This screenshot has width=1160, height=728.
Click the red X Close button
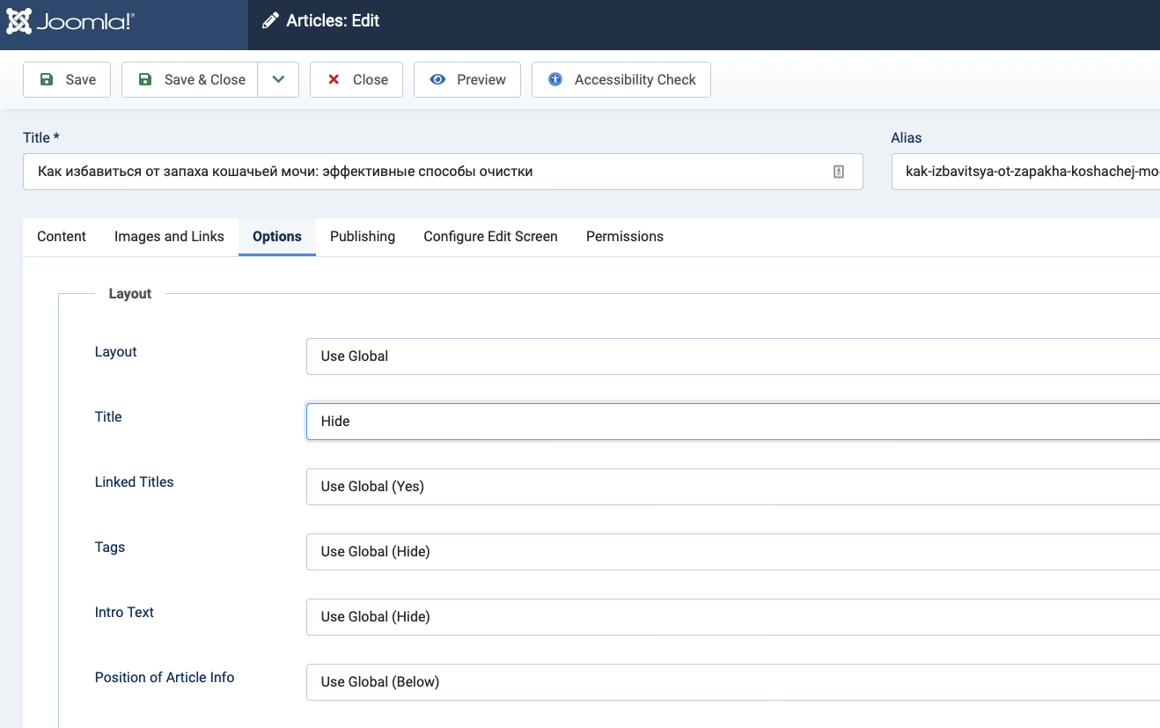point(356,79)
